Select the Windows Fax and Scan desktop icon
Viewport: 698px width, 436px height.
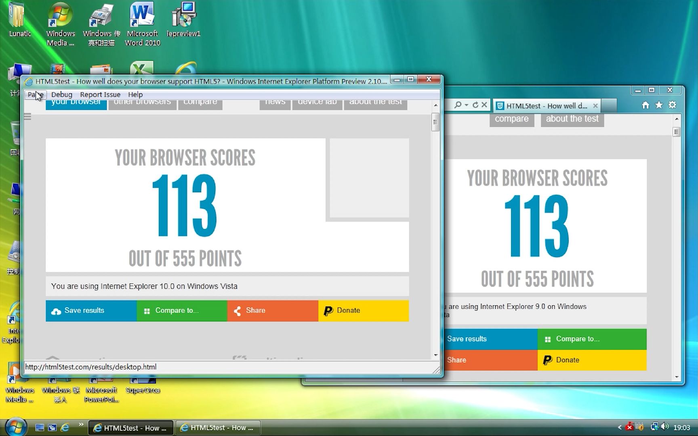(x=101, y=24)
